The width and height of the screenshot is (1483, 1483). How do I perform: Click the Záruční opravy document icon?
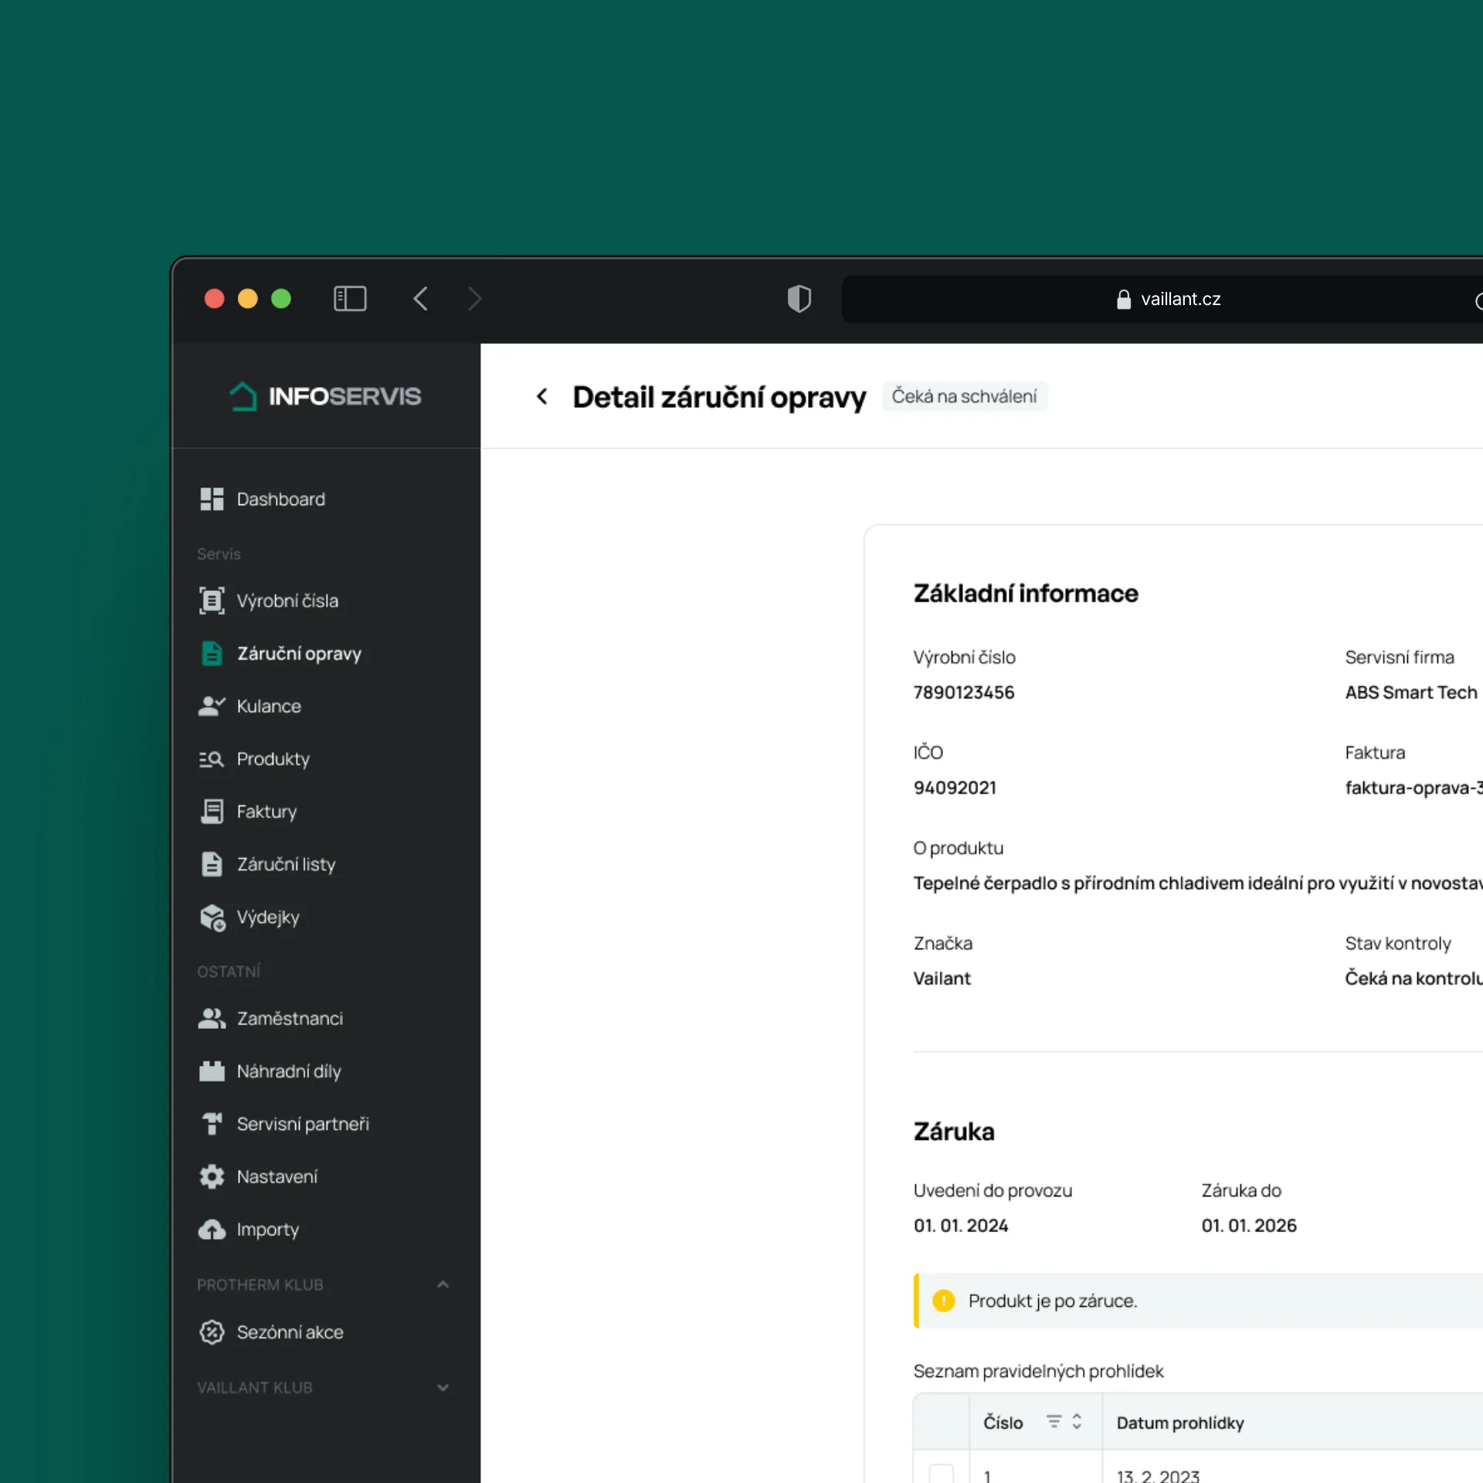tap(212, 653)
